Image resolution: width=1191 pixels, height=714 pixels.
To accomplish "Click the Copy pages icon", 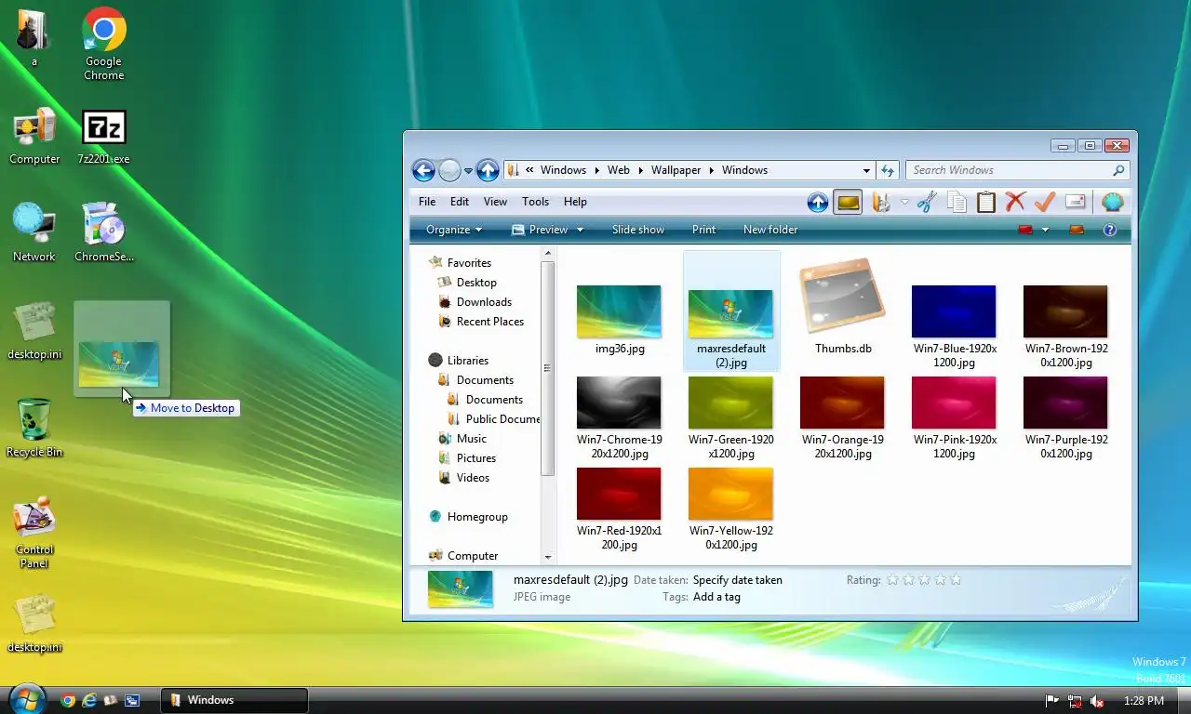I will pyautogui.click(x=957, y=202).
